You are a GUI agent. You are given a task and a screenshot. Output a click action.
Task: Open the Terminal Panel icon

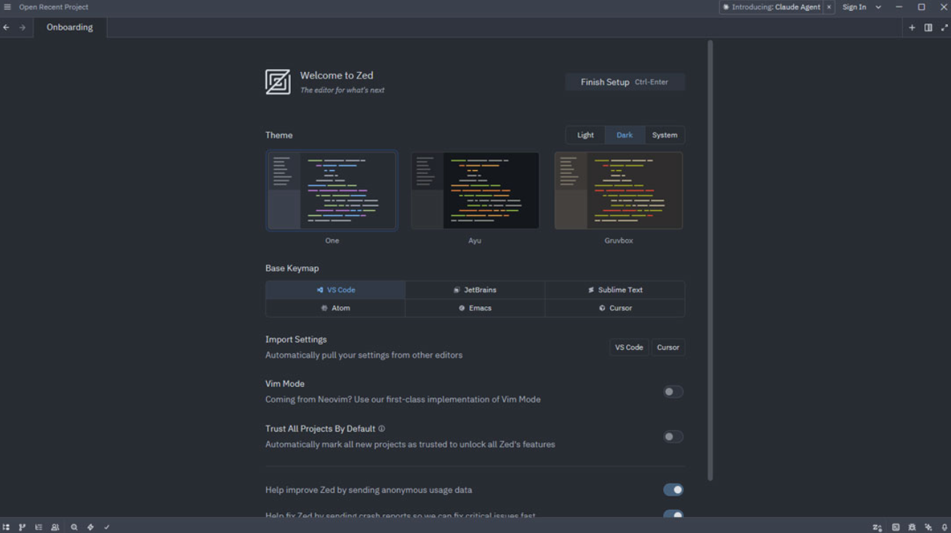coord(896,527)
